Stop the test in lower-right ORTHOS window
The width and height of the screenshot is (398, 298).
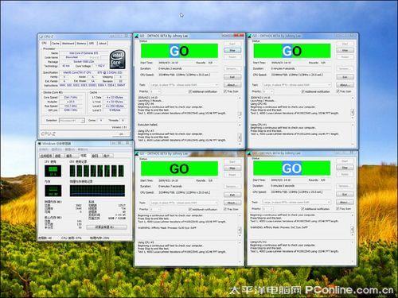345,168
